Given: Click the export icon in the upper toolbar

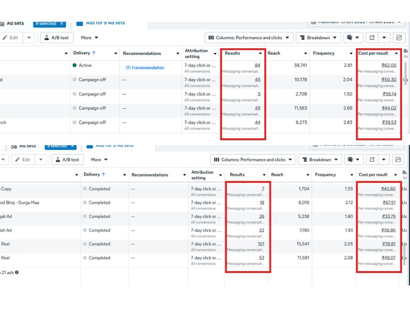Looking at the screenshot, I should click(372, 38).
